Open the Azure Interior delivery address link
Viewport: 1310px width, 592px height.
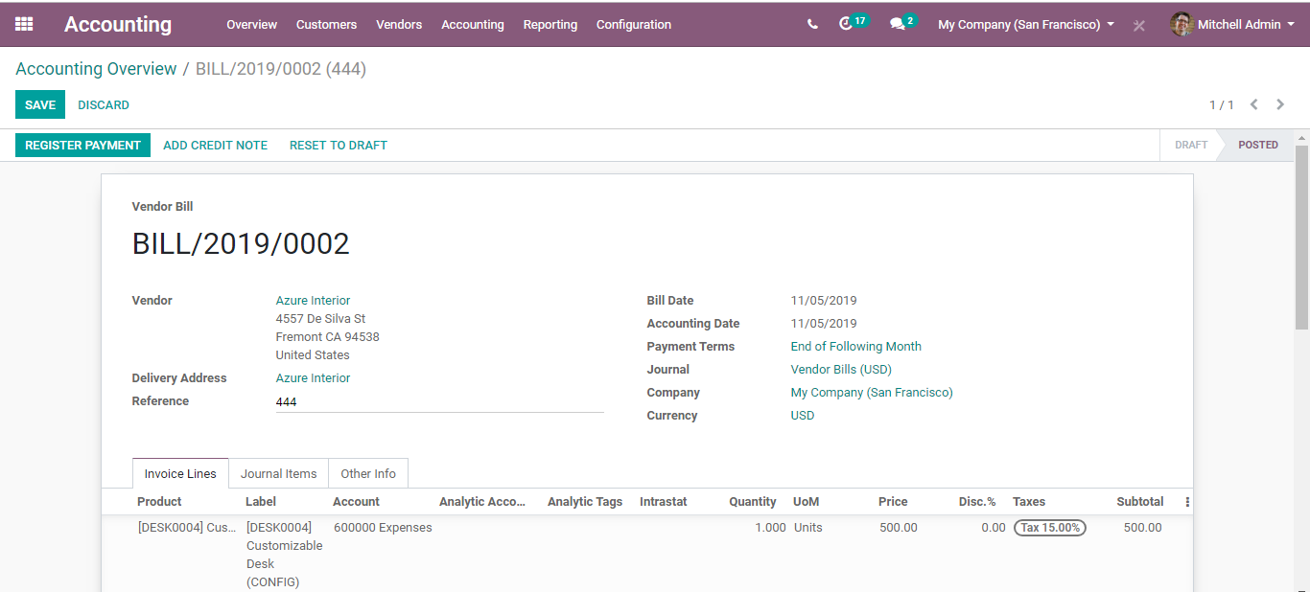click(313, 378)
